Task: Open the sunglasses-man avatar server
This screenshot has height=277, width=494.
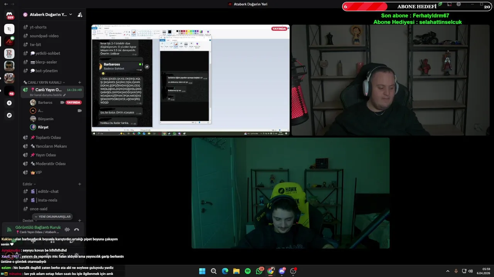Action: [x=9, y=66]
